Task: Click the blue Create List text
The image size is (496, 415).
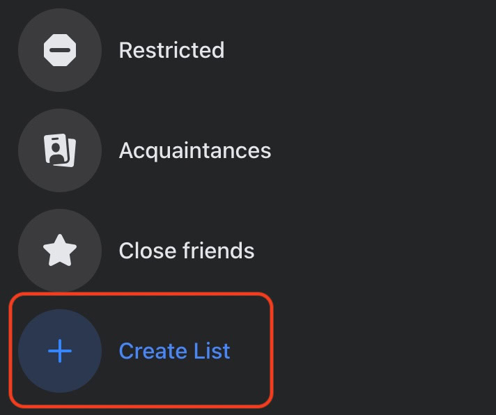Action: tap(174, 351)
